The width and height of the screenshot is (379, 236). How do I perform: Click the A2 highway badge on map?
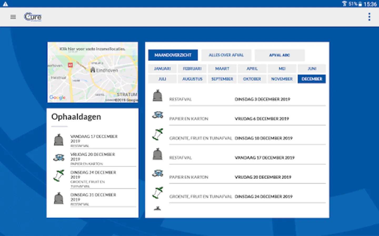point(70,65)
